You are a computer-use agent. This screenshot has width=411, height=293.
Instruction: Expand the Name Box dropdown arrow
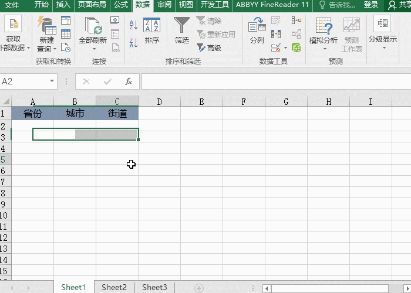pos(52,81)
